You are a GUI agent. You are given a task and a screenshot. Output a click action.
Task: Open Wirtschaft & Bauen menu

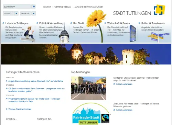coord(119,23)
